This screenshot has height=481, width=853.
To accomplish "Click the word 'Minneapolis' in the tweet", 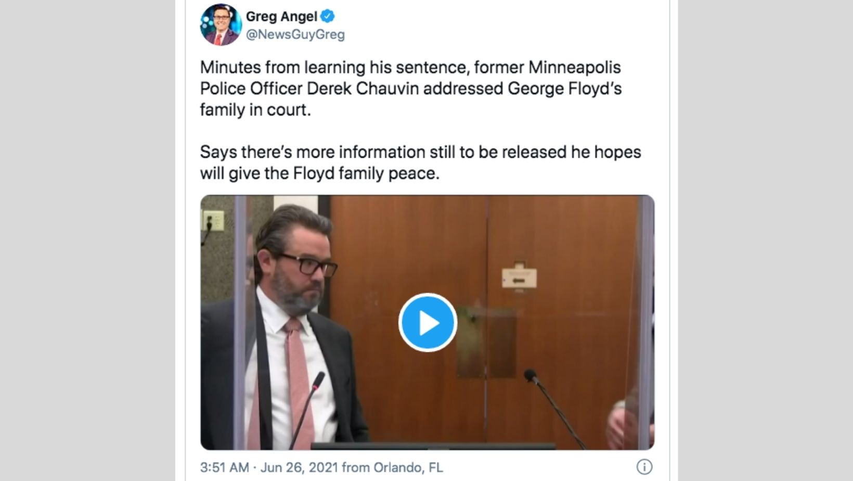I will [x=575, y=68].
